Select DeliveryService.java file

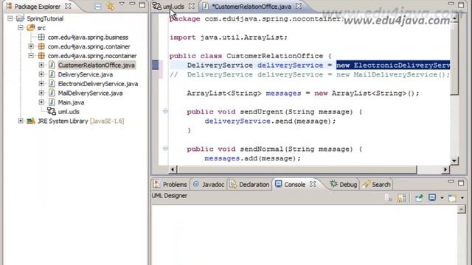pos(86,74)
